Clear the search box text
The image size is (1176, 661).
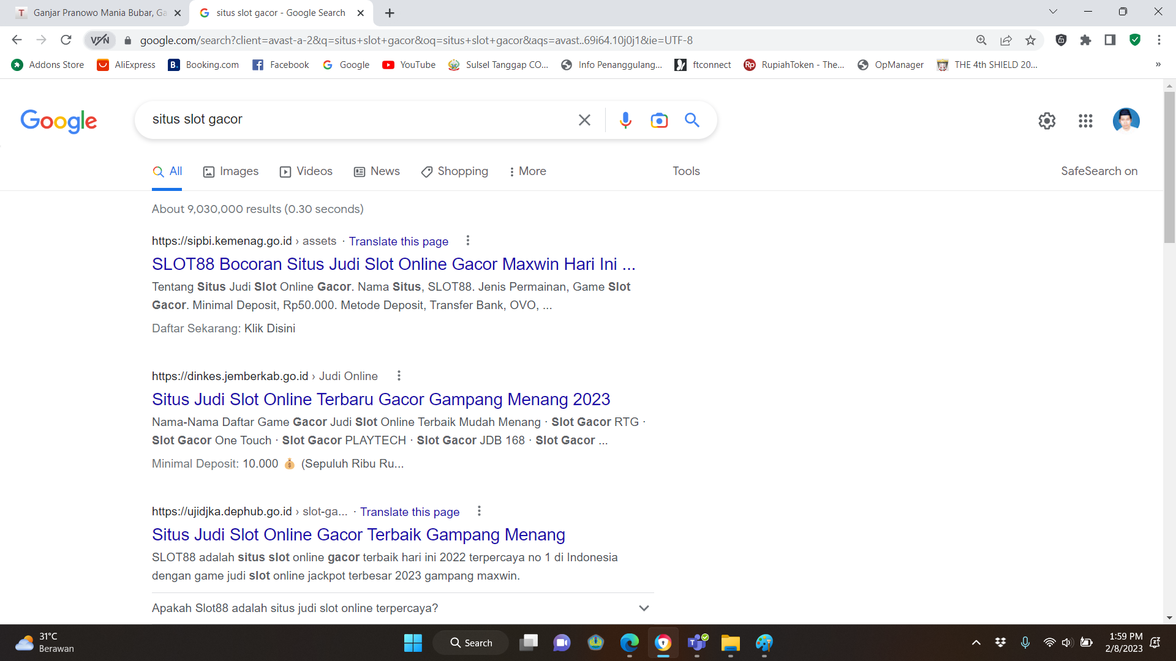pos(584,120)
